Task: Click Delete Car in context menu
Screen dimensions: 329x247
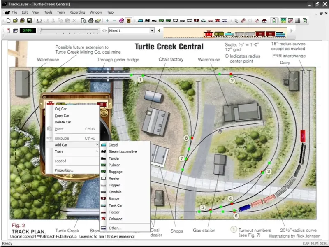Action: pyautogui.click(x=63, y=122)
